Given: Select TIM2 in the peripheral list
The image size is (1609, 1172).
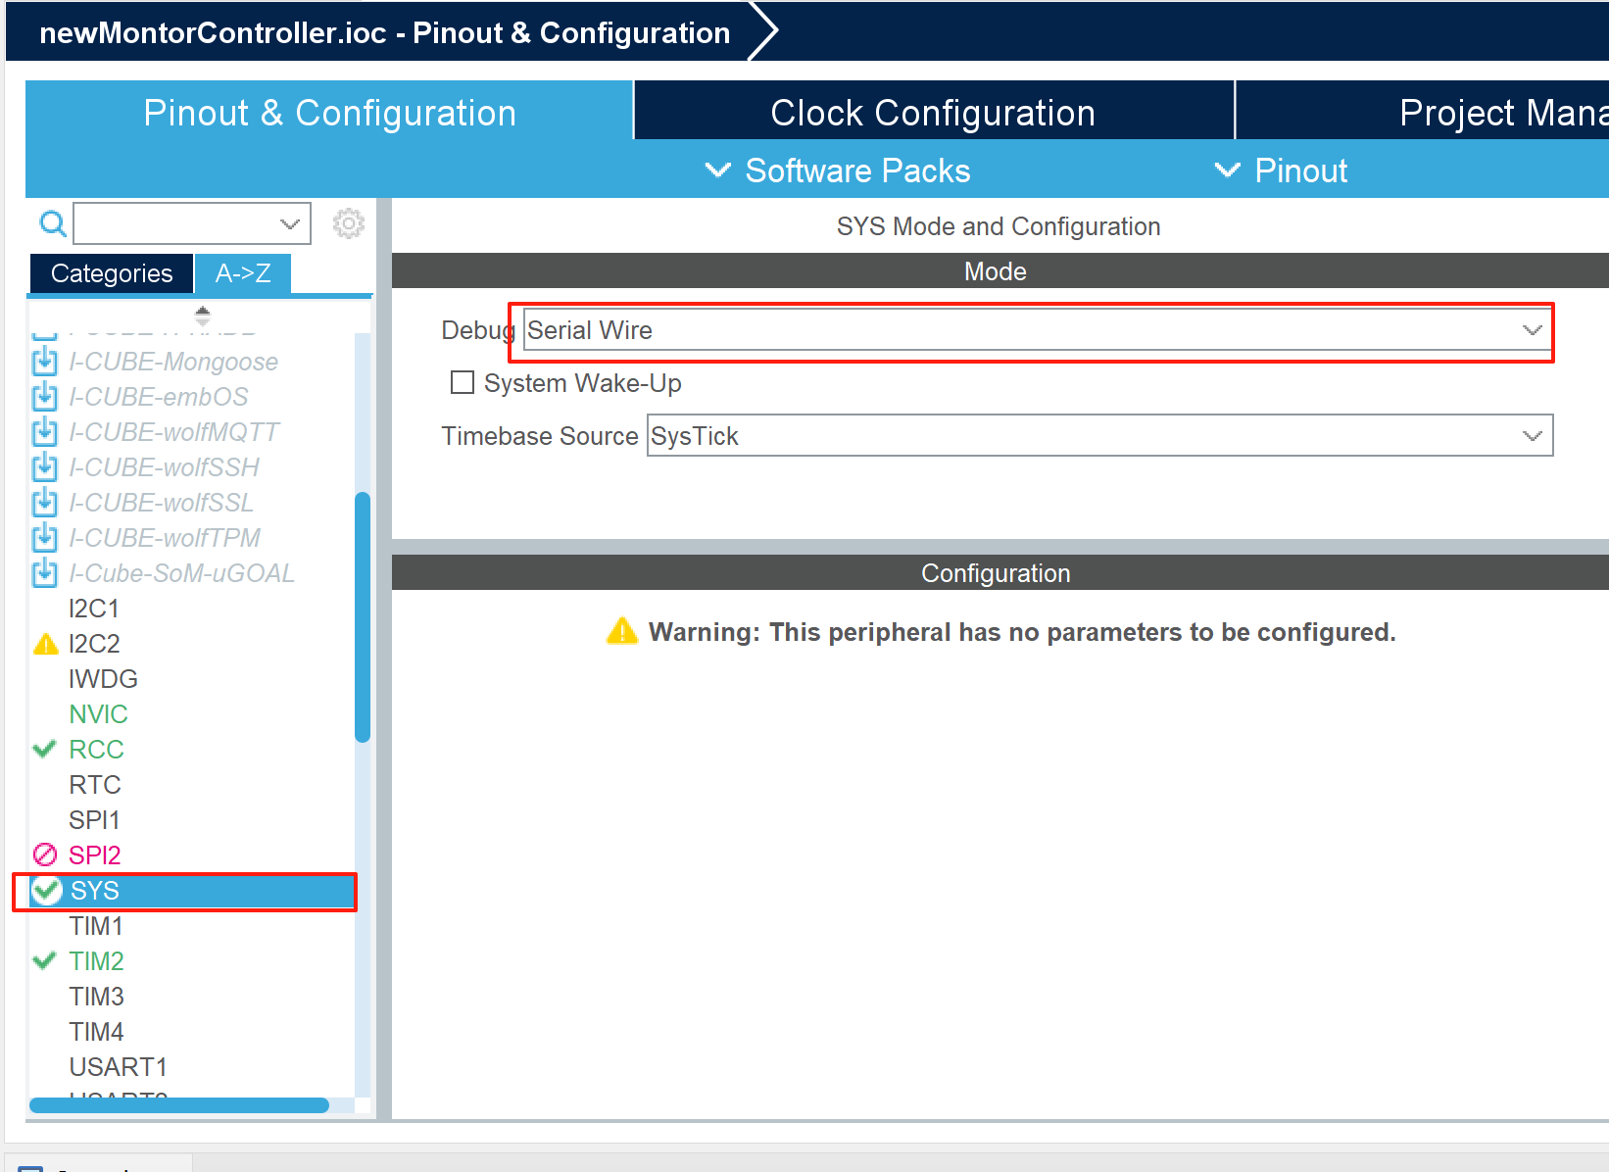Looking at the screenshot, I should [x=96, y=961].
